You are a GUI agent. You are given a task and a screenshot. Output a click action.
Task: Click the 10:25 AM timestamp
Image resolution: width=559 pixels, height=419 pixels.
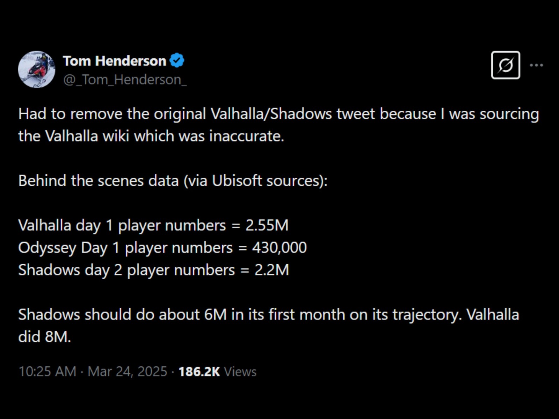point(47,372)
